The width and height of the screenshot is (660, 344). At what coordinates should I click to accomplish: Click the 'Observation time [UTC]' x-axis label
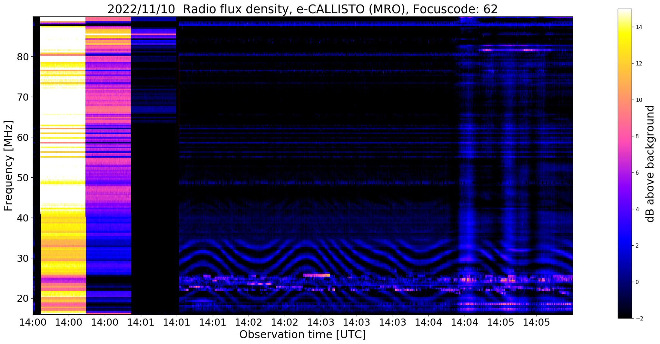coord(302,335)
